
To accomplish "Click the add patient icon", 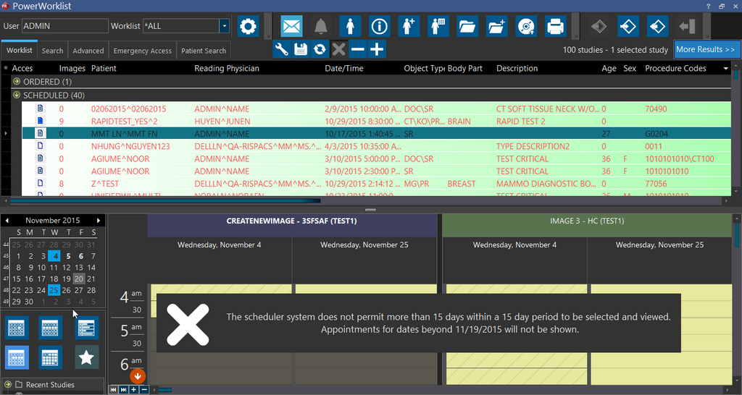I will pos(409,27).
